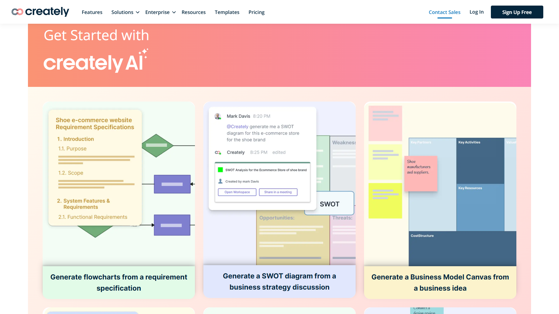Click the 1.2. Scope line

click(x=71, y=173)
